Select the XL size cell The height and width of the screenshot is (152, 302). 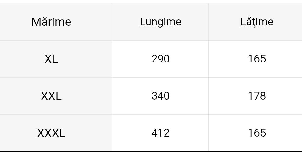pyautogui.click(x=51, y=59)
